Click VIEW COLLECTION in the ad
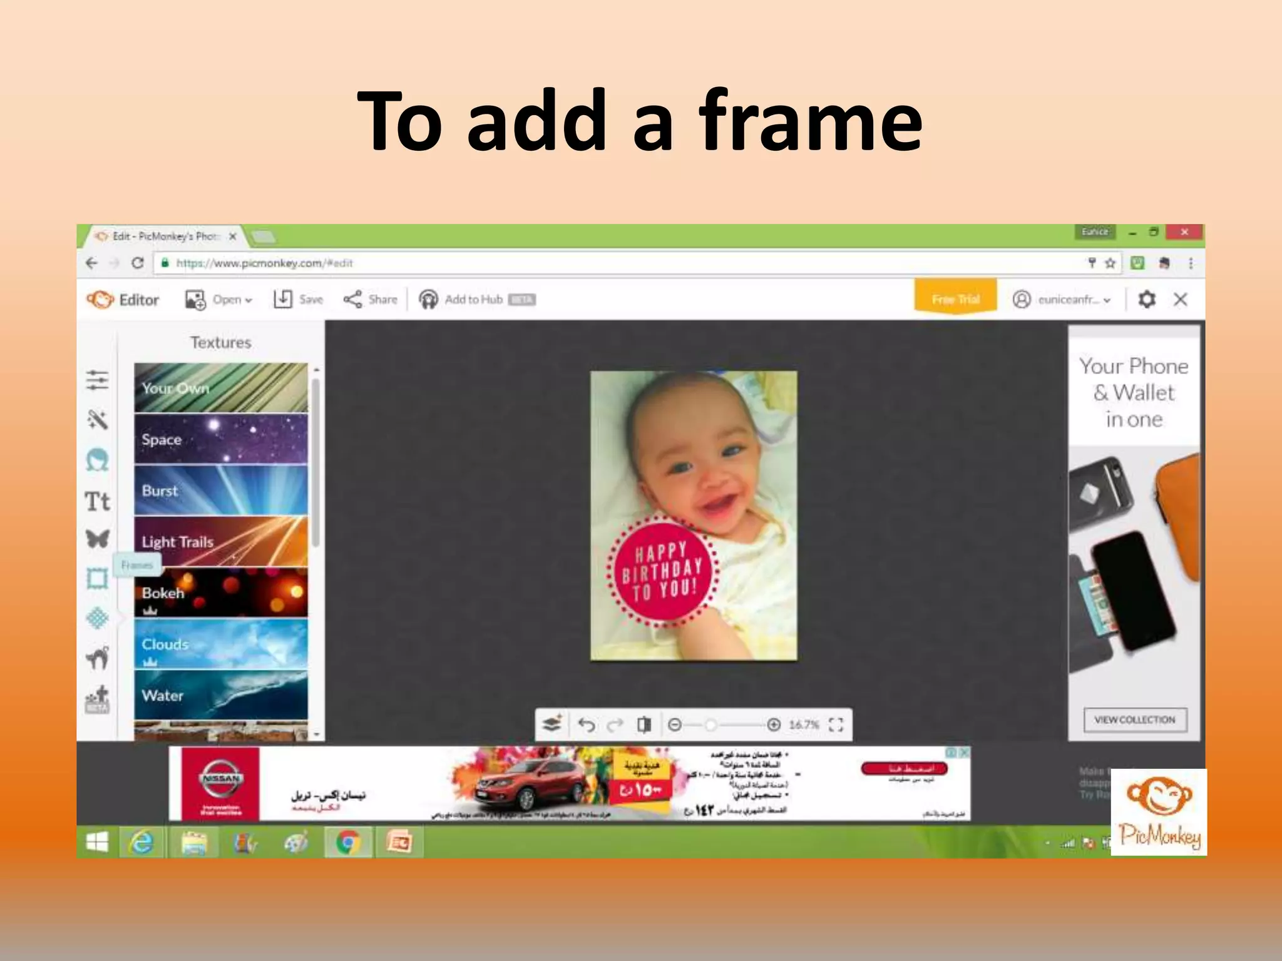The height and width of the screenshot is (961, 1282). pos(1134,719)
